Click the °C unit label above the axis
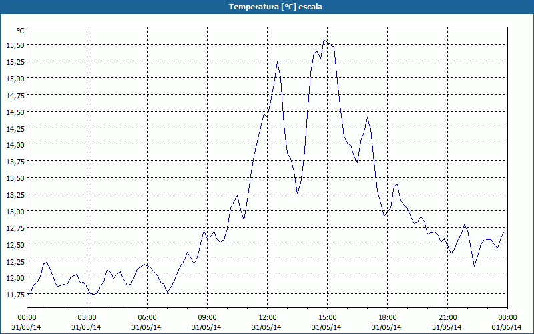This screenshot has width=534, height=334. (x=21, y=31)
